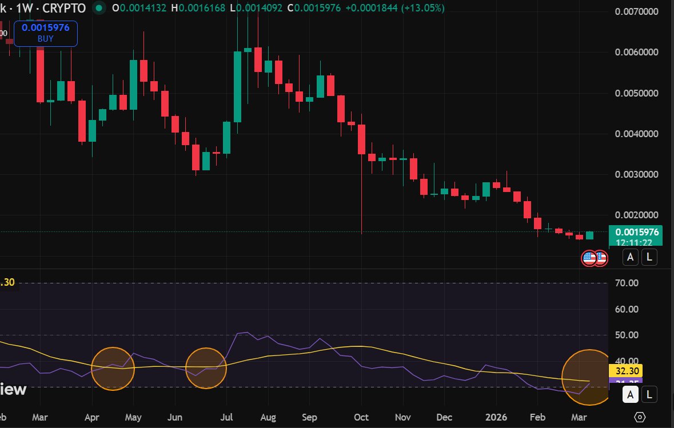
Task: Click the CRYPTO label in chart header
Action: [x=64, y=8]
